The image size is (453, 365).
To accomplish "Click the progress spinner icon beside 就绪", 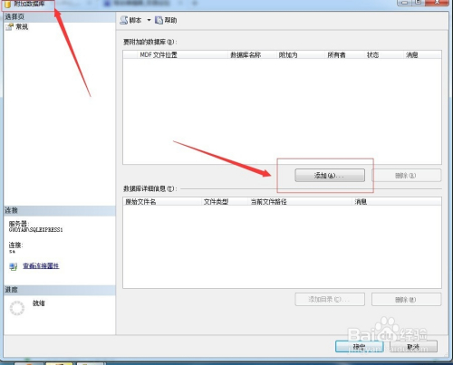I will pos(17,308).
